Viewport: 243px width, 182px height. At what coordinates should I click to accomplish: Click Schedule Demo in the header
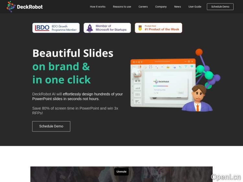pyautogui.click(x=220, y=7)
